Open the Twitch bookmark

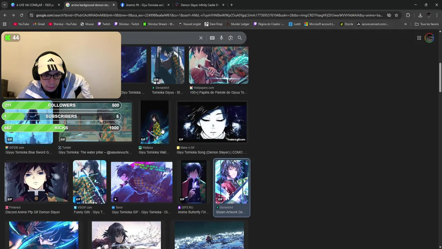tap(104, 24)
